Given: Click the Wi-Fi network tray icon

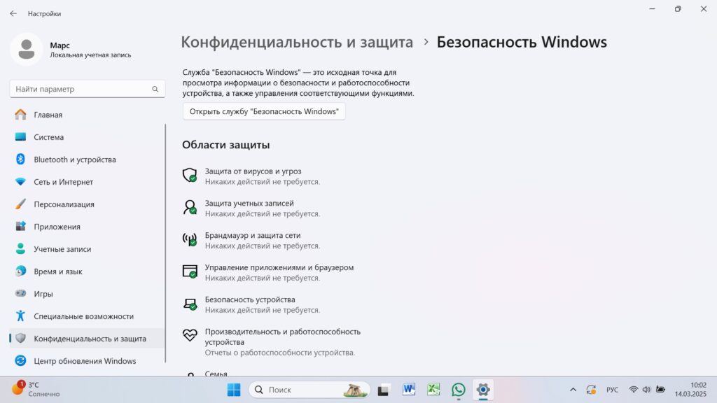Looking at the screenshot, I should pos(633,390).
